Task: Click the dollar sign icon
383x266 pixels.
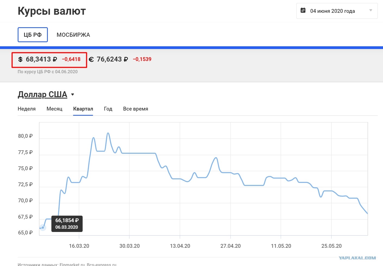Action: [20, 59]
